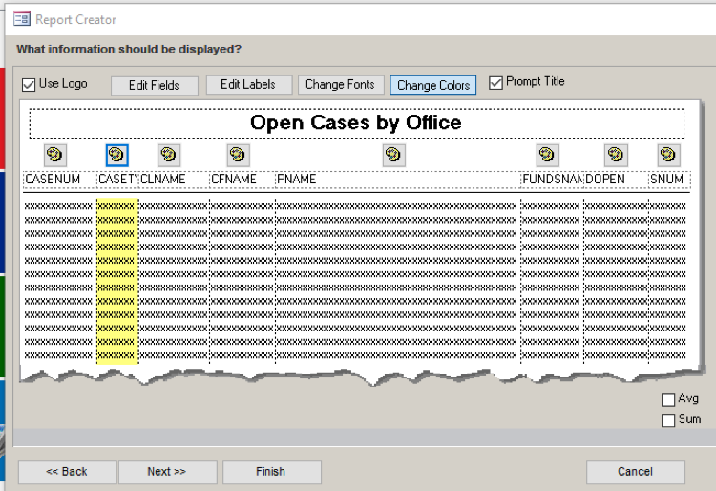Open the color palette for CLNAME column
The height and width of the screenshot is (491, 716).
(168, 155)
